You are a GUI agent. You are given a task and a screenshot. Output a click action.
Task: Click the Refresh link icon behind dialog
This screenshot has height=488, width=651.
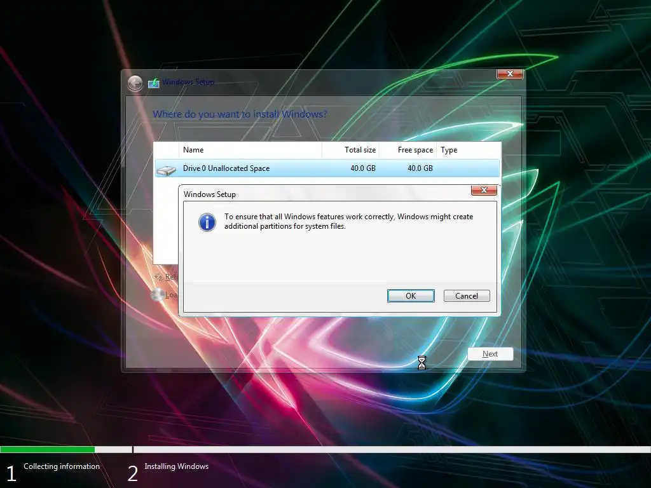[x=158, y=277]
